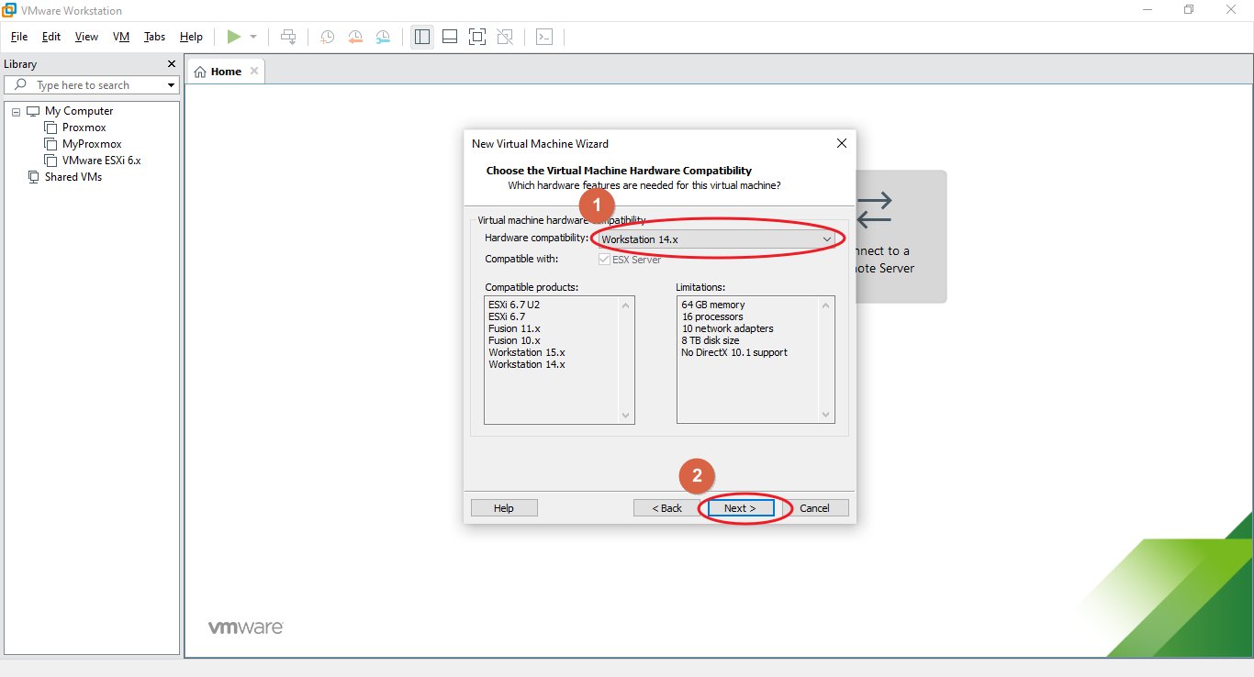1254x677 pixels.
Task: Click Back in the wizard
Action: pyautogui.click(x=666, y=508)
